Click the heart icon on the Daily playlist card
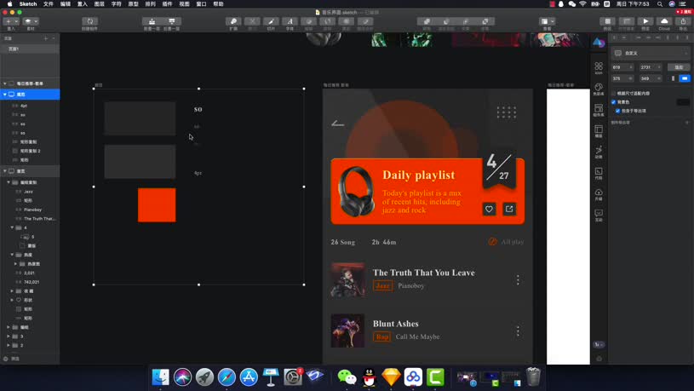694x391 pixels. pos(489,209)
